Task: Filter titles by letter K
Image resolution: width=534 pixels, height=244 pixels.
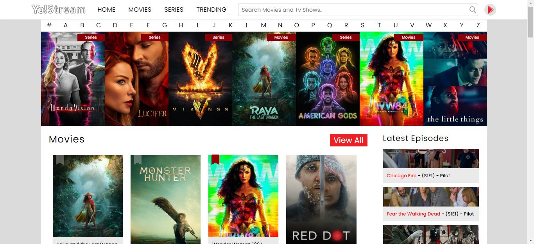Action: [x=231, y=25]
